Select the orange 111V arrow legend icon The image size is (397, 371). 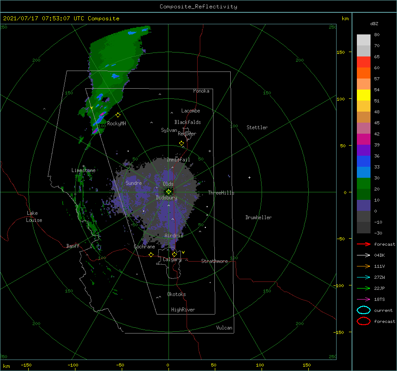[363, 266]
